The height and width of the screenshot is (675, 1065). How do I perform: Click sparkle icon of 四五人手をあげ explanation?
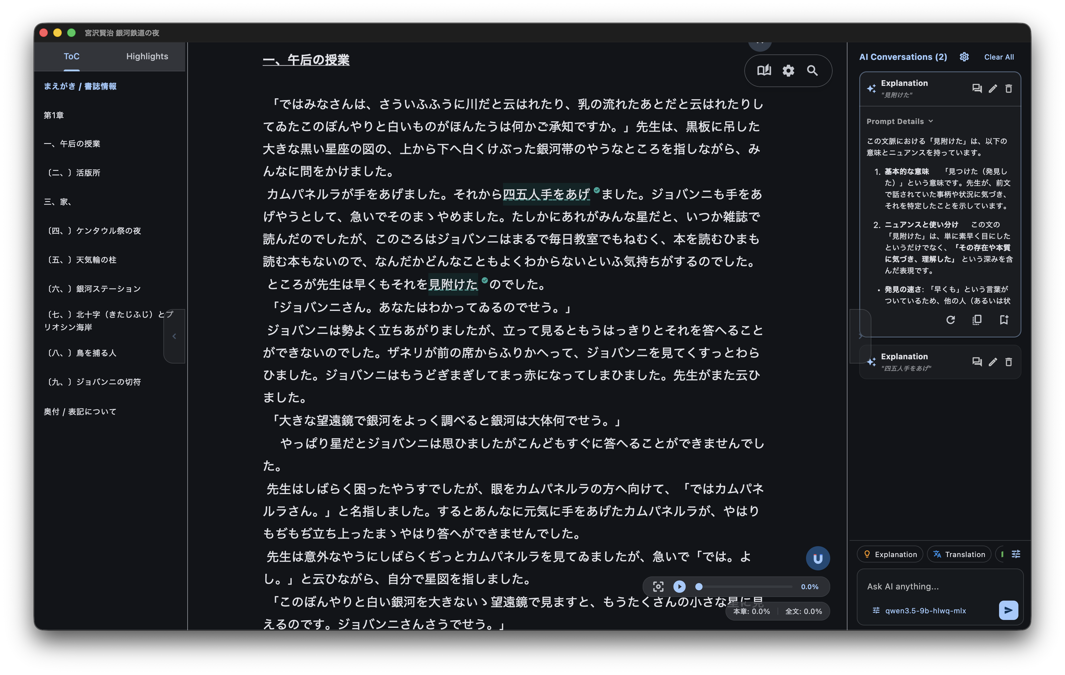[x=871, y=362]
